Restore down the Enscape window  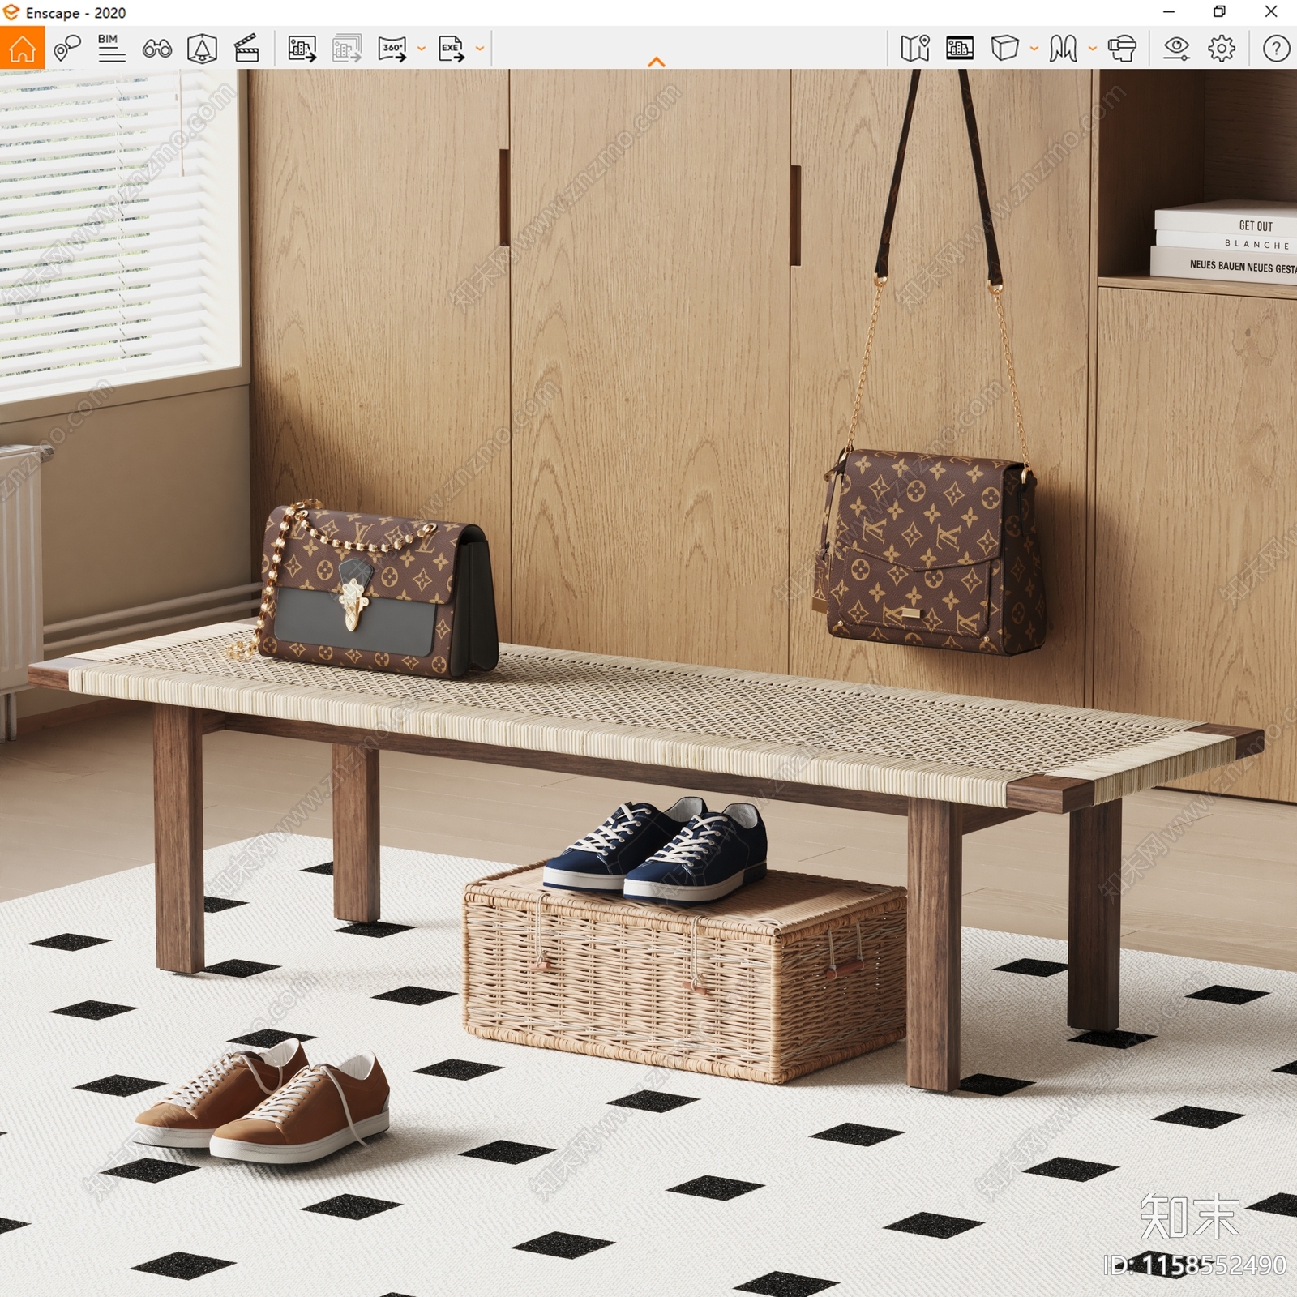[x=1219, y=12]
